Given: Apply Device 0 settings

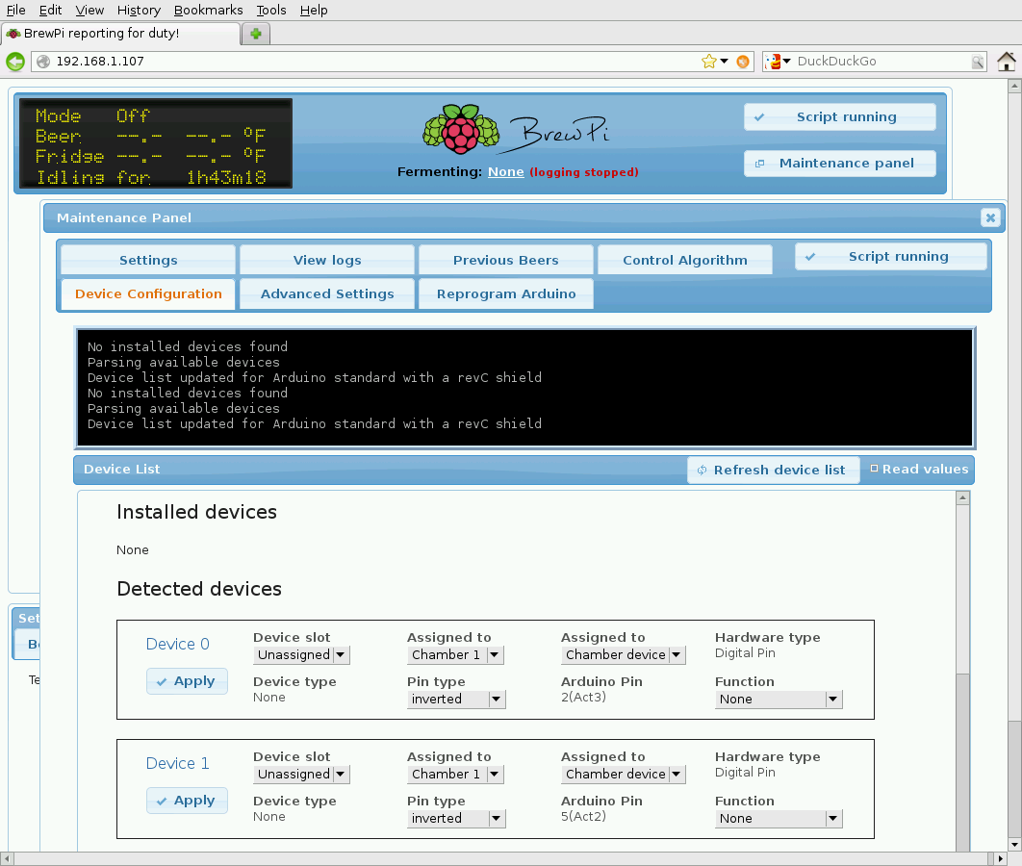Looking at the screenshot, I should click(187, 681).
